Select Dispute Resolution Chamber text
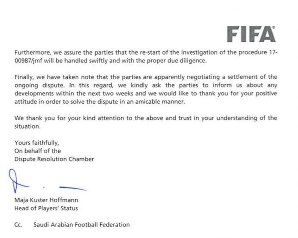Image resolution: width=298 pixels, height=238 pixels. point(54,159)
